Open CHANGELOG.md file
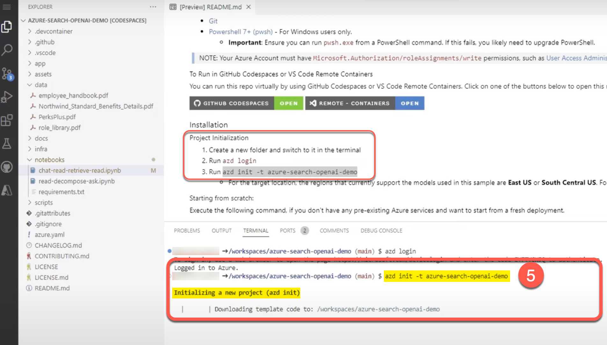The image size is (607, 345). click(58, 245)
